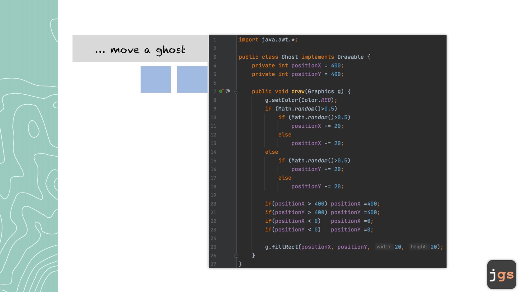Image resolution: width=519 pixels, height=292 pixels.
Task: Click the height parameter hint in fillRect
Action: pyautogui.click(x=419, y=247)
